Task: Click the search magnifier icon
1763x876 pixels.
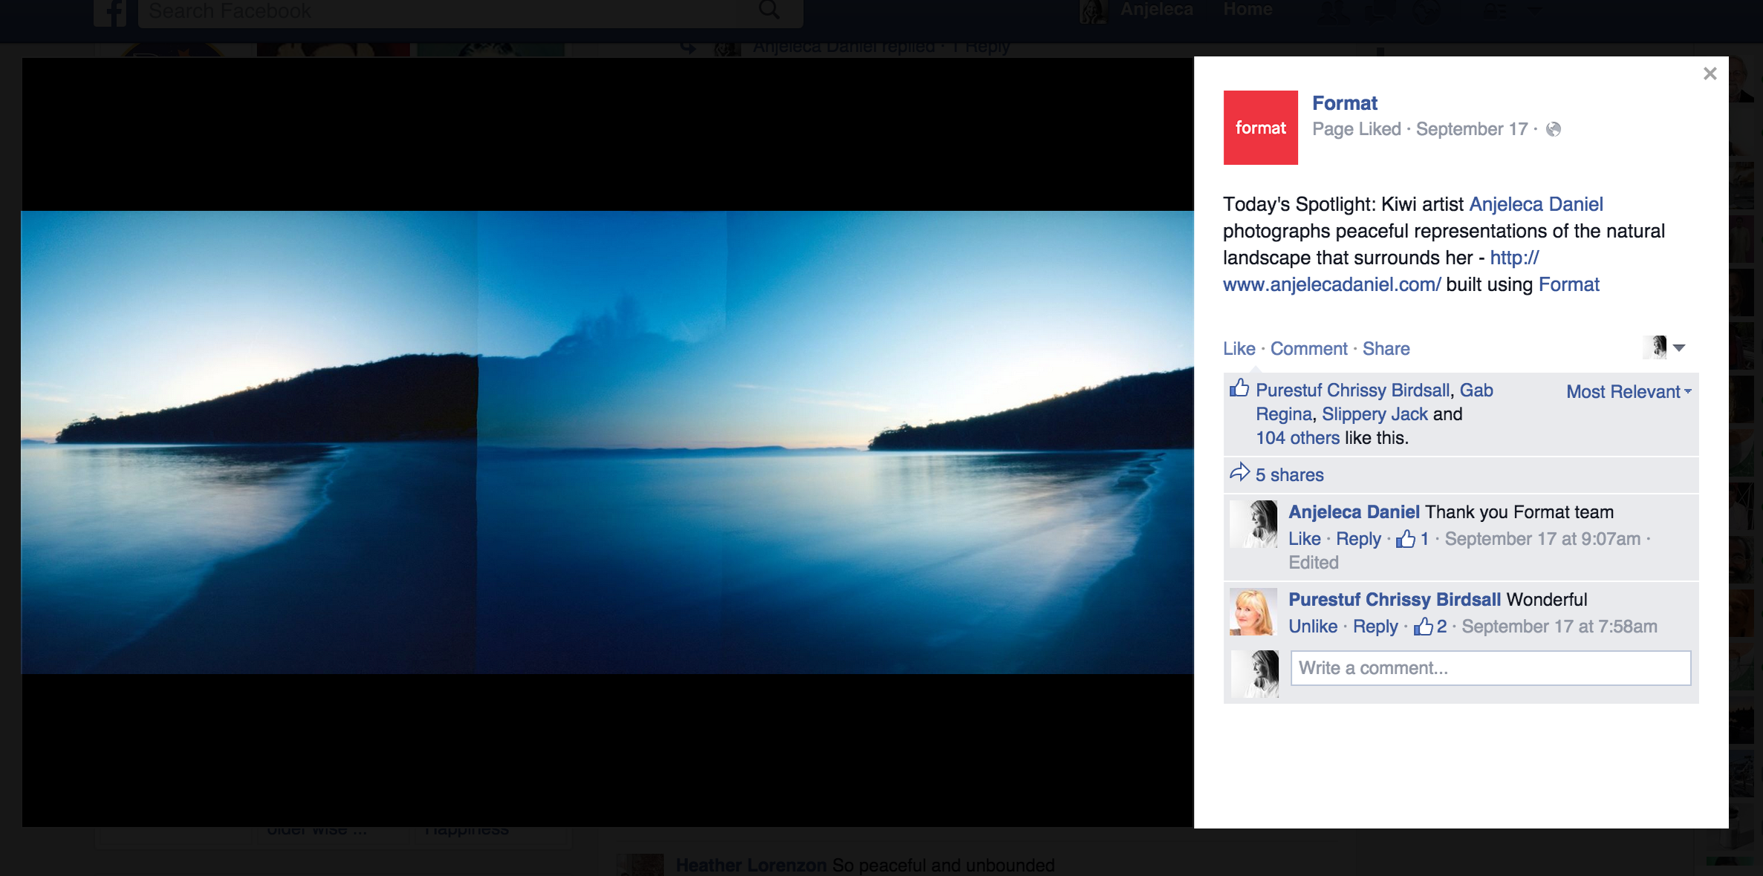Action: [x=770, y=10]
